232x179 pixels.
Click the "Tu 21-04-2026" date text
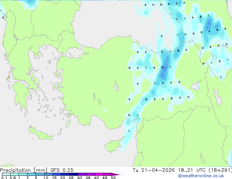(154, 170)
